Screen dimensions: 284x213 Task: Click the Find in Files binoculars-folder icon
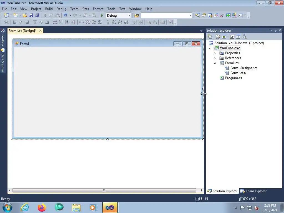(136, 16)
